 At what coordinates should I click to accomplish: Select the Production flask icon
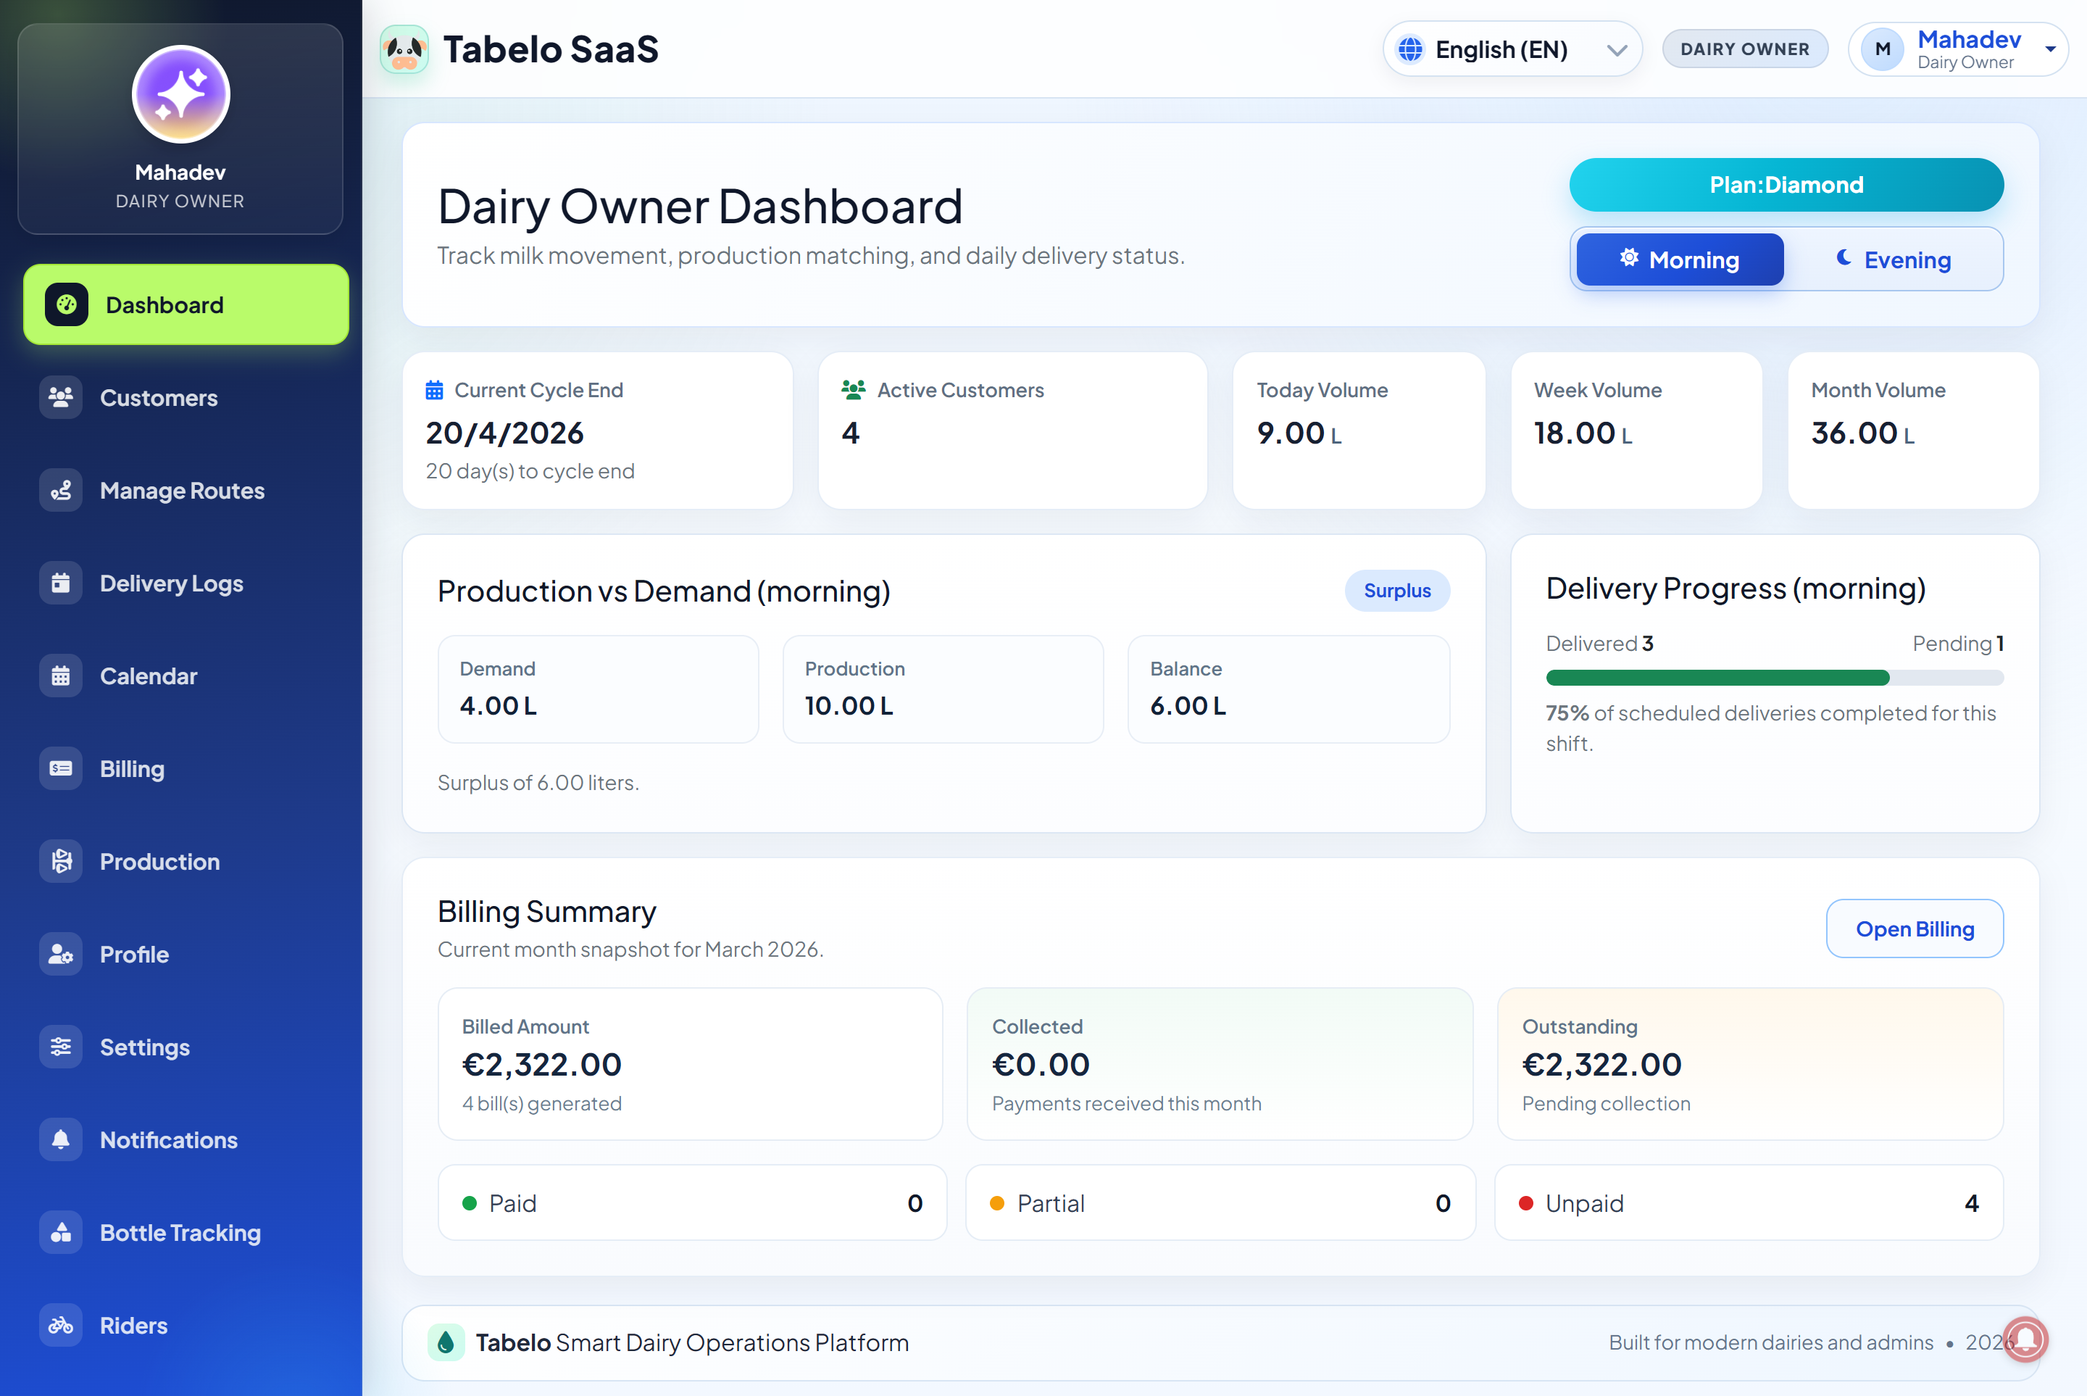(x=61, y=861)
